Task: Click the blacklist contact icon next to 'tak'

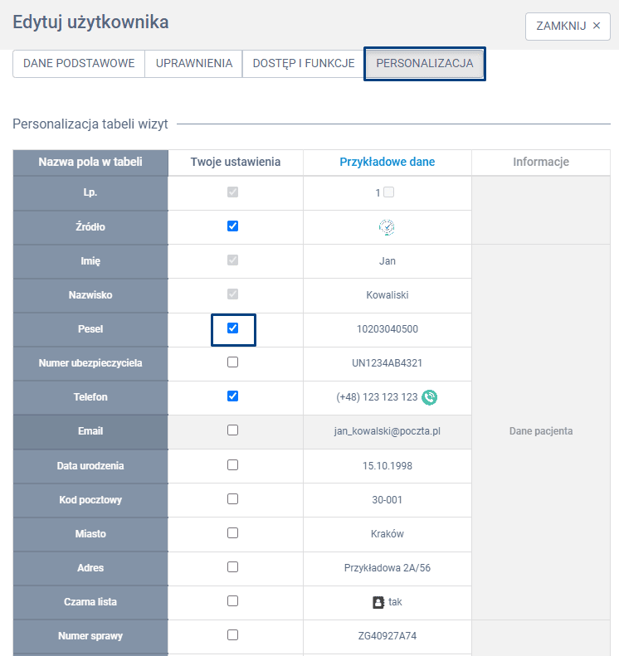Action: [378, 602]
